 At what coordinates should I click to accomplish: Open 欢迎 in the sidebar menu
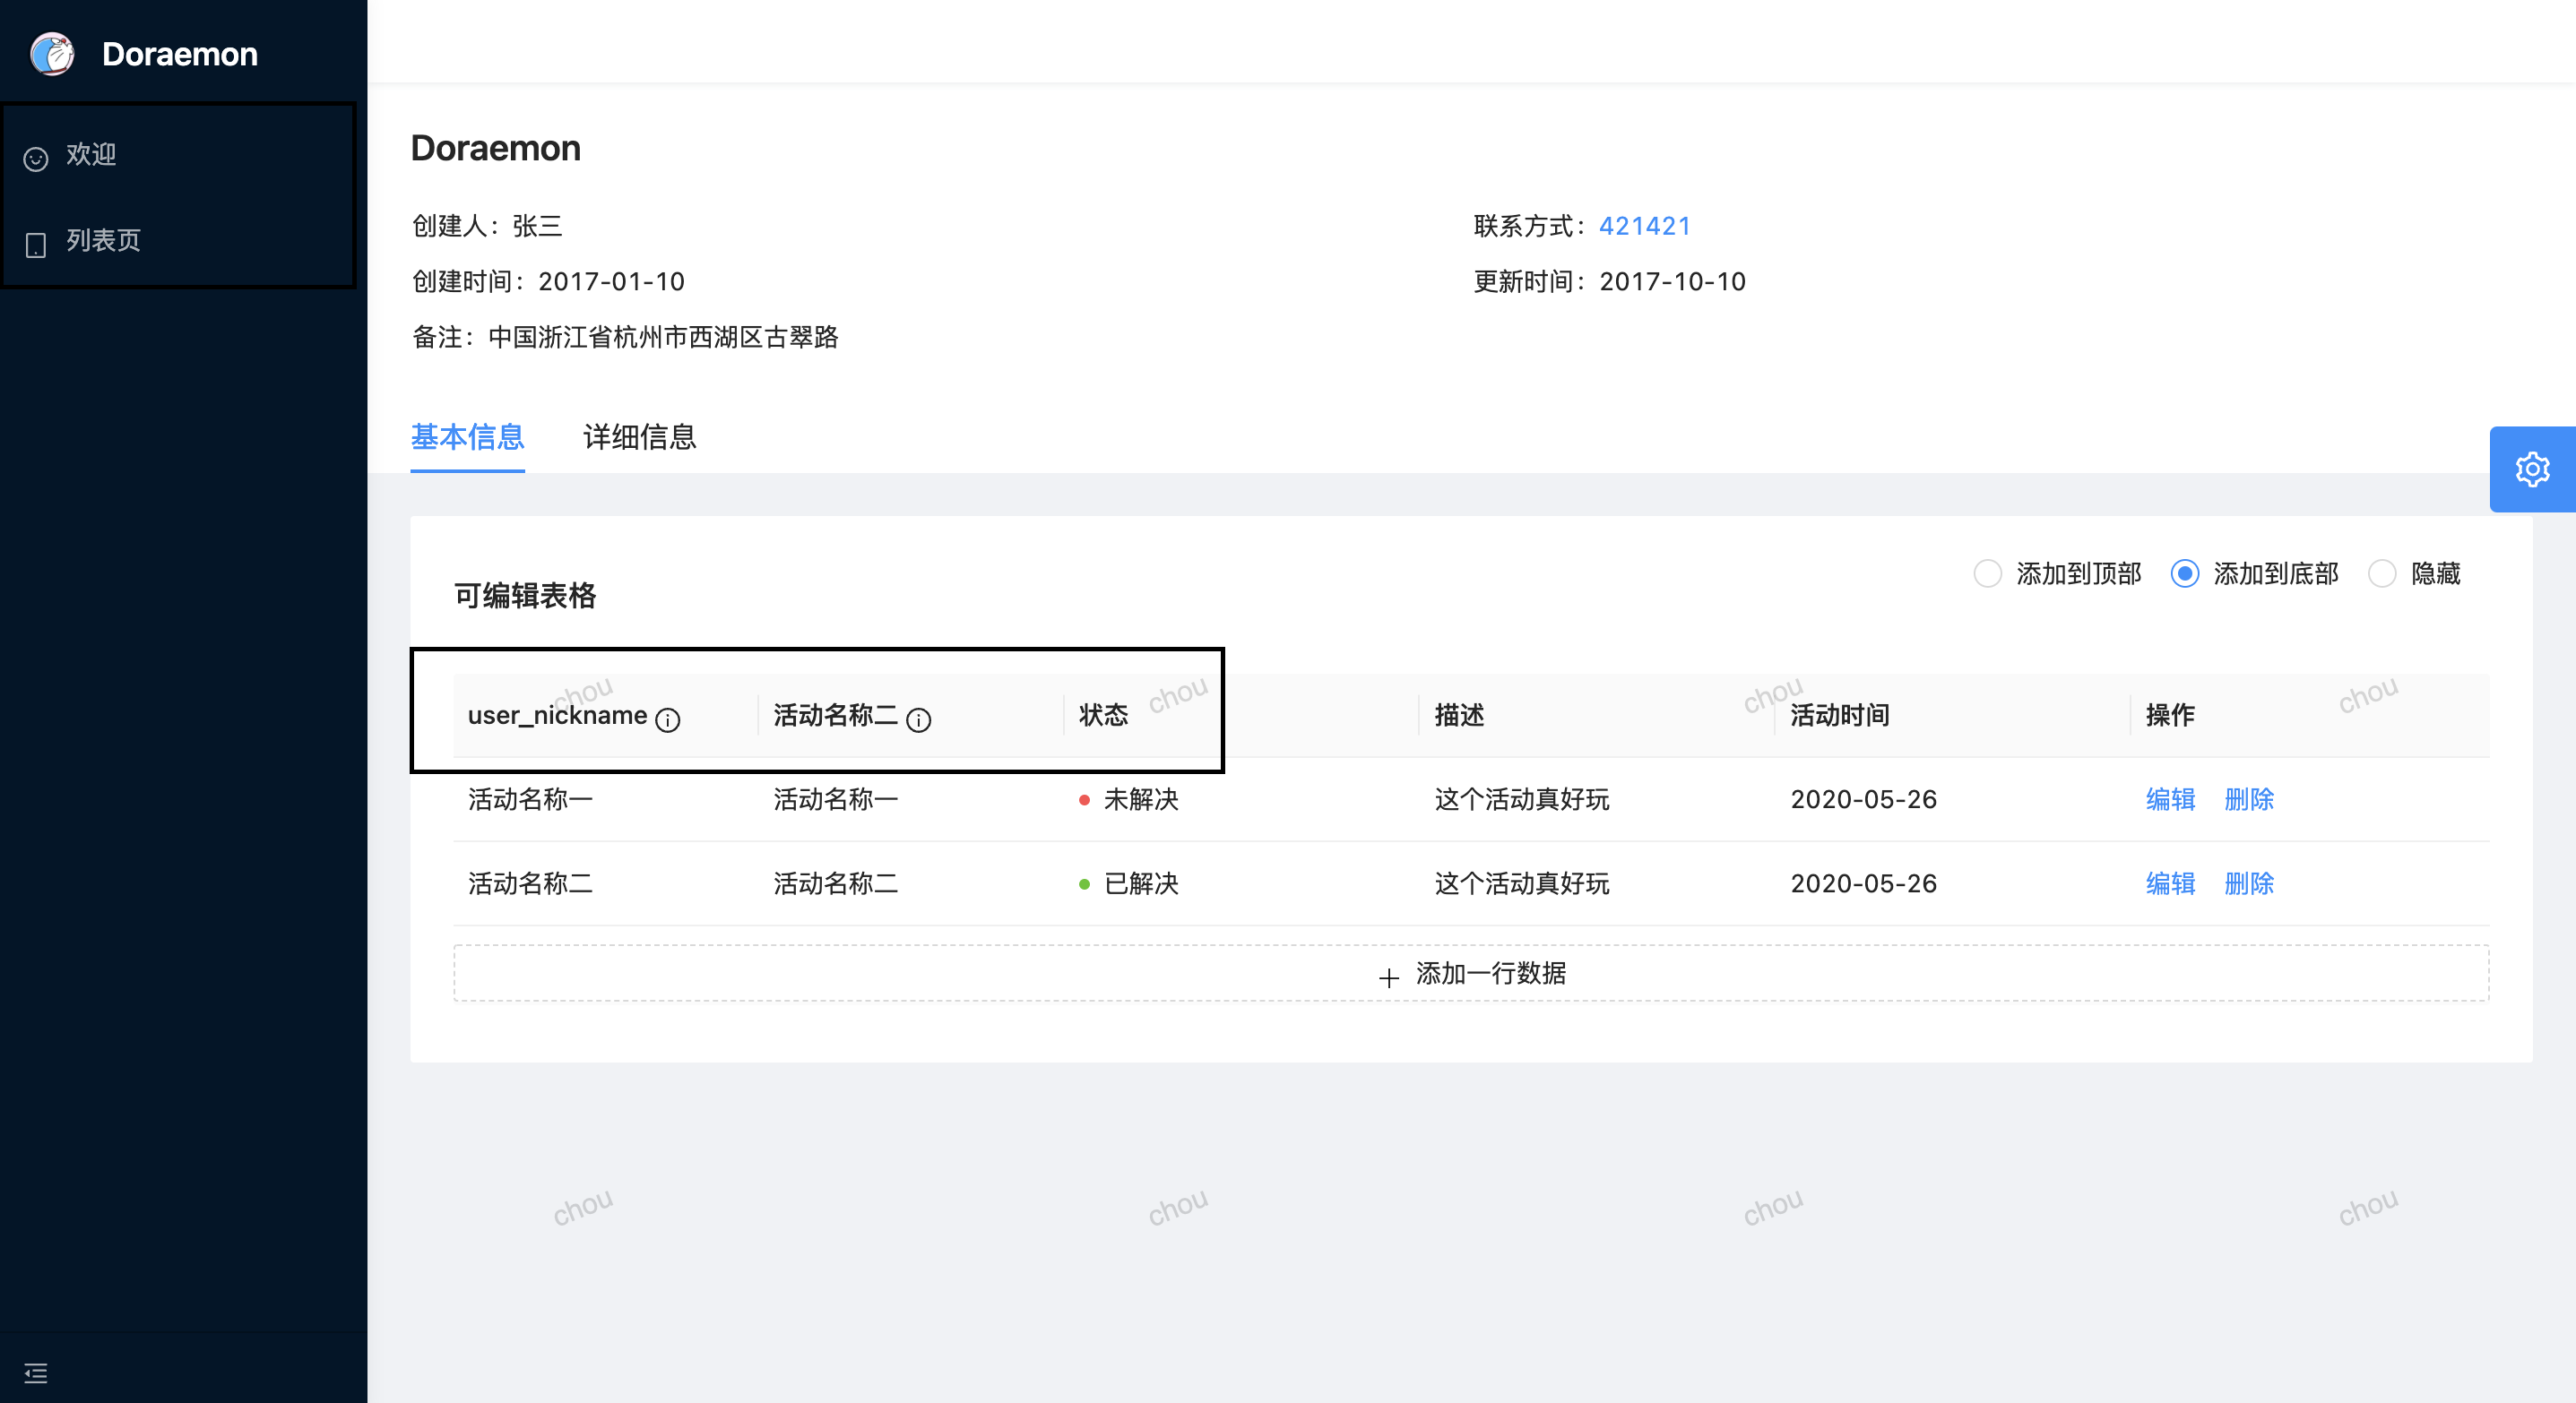(x=92, y=155)
